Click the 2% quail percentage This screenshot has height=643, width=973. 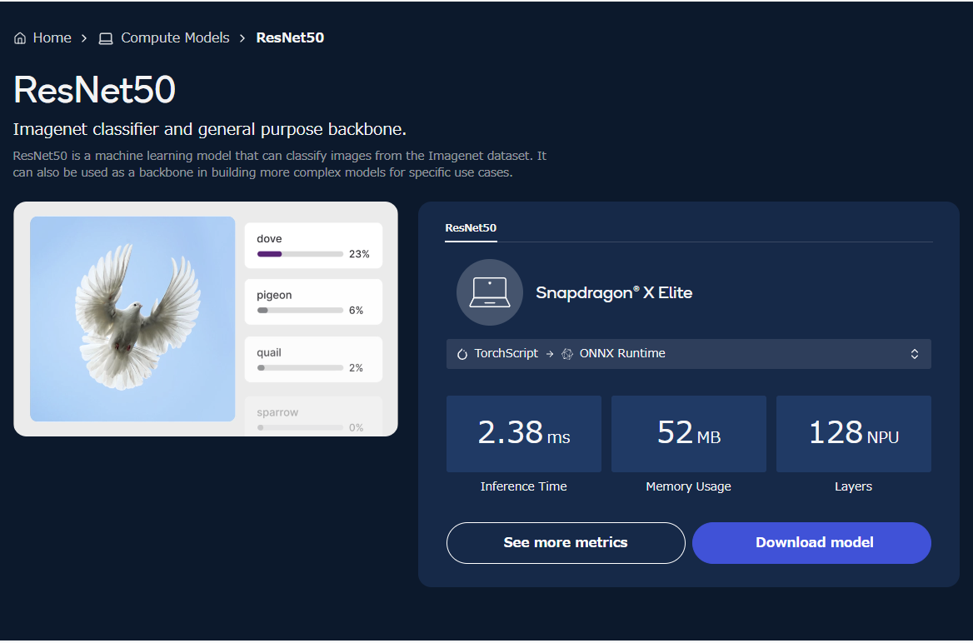point(357,367)
